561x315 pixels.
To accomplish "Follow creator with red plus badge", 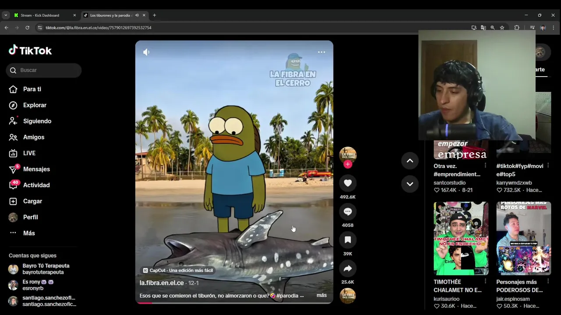I will (x=348, y=164).
